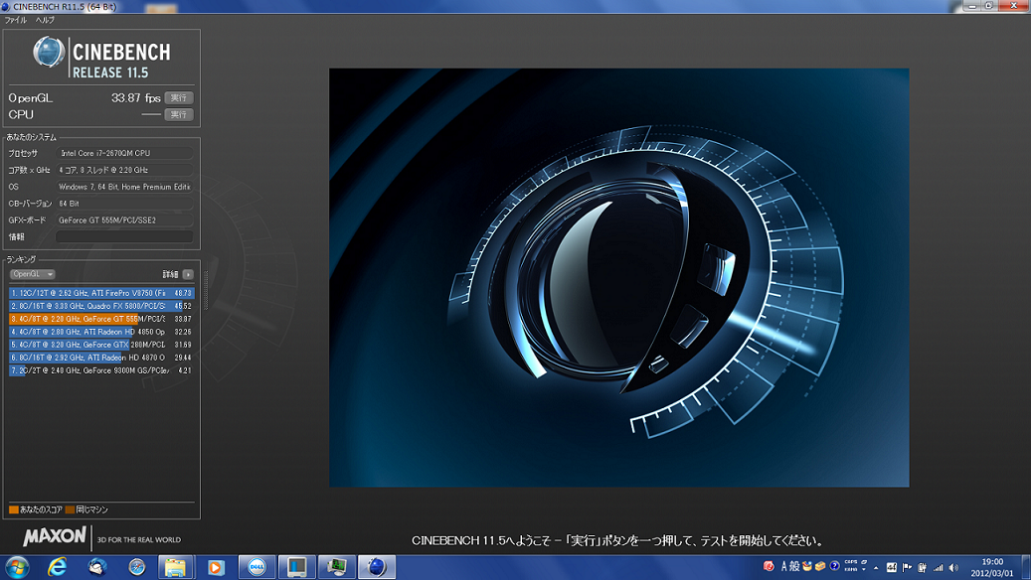The width and height of the screenshot is (1031, 580).
Task: Click the 33.87 fps OpenGL score
Action: [x=135, y=98]
